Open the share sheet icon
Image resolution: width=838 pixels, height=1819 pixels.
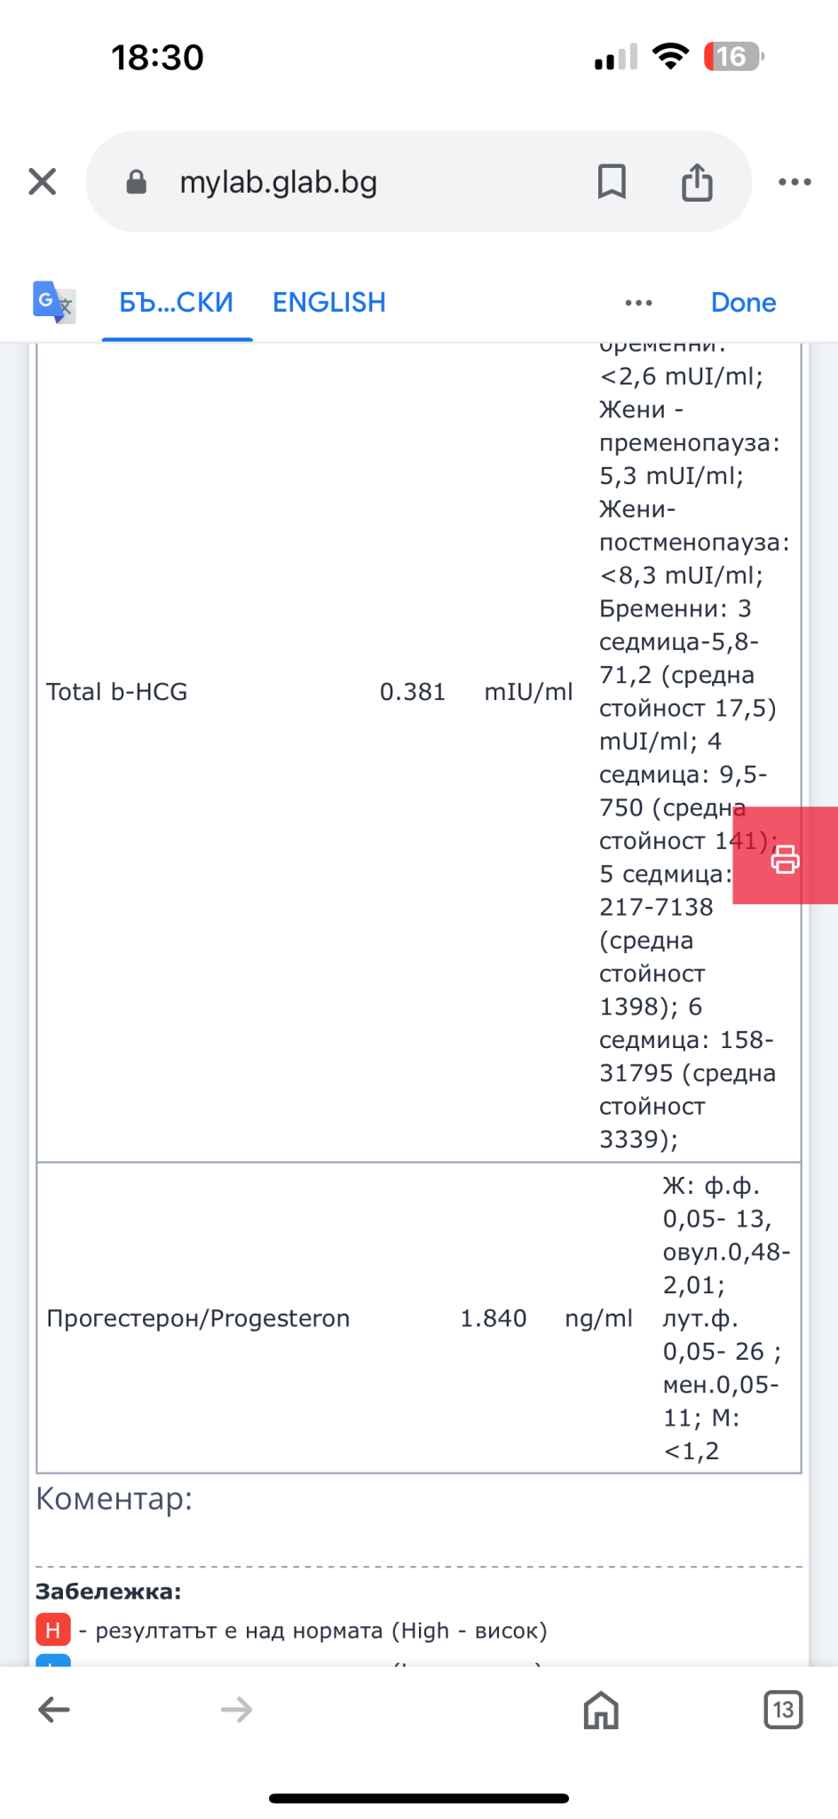pos(697,182)
